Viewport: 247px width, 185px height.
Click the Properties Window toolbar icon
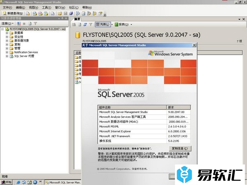pyautogui.click(x=100, y=14)
